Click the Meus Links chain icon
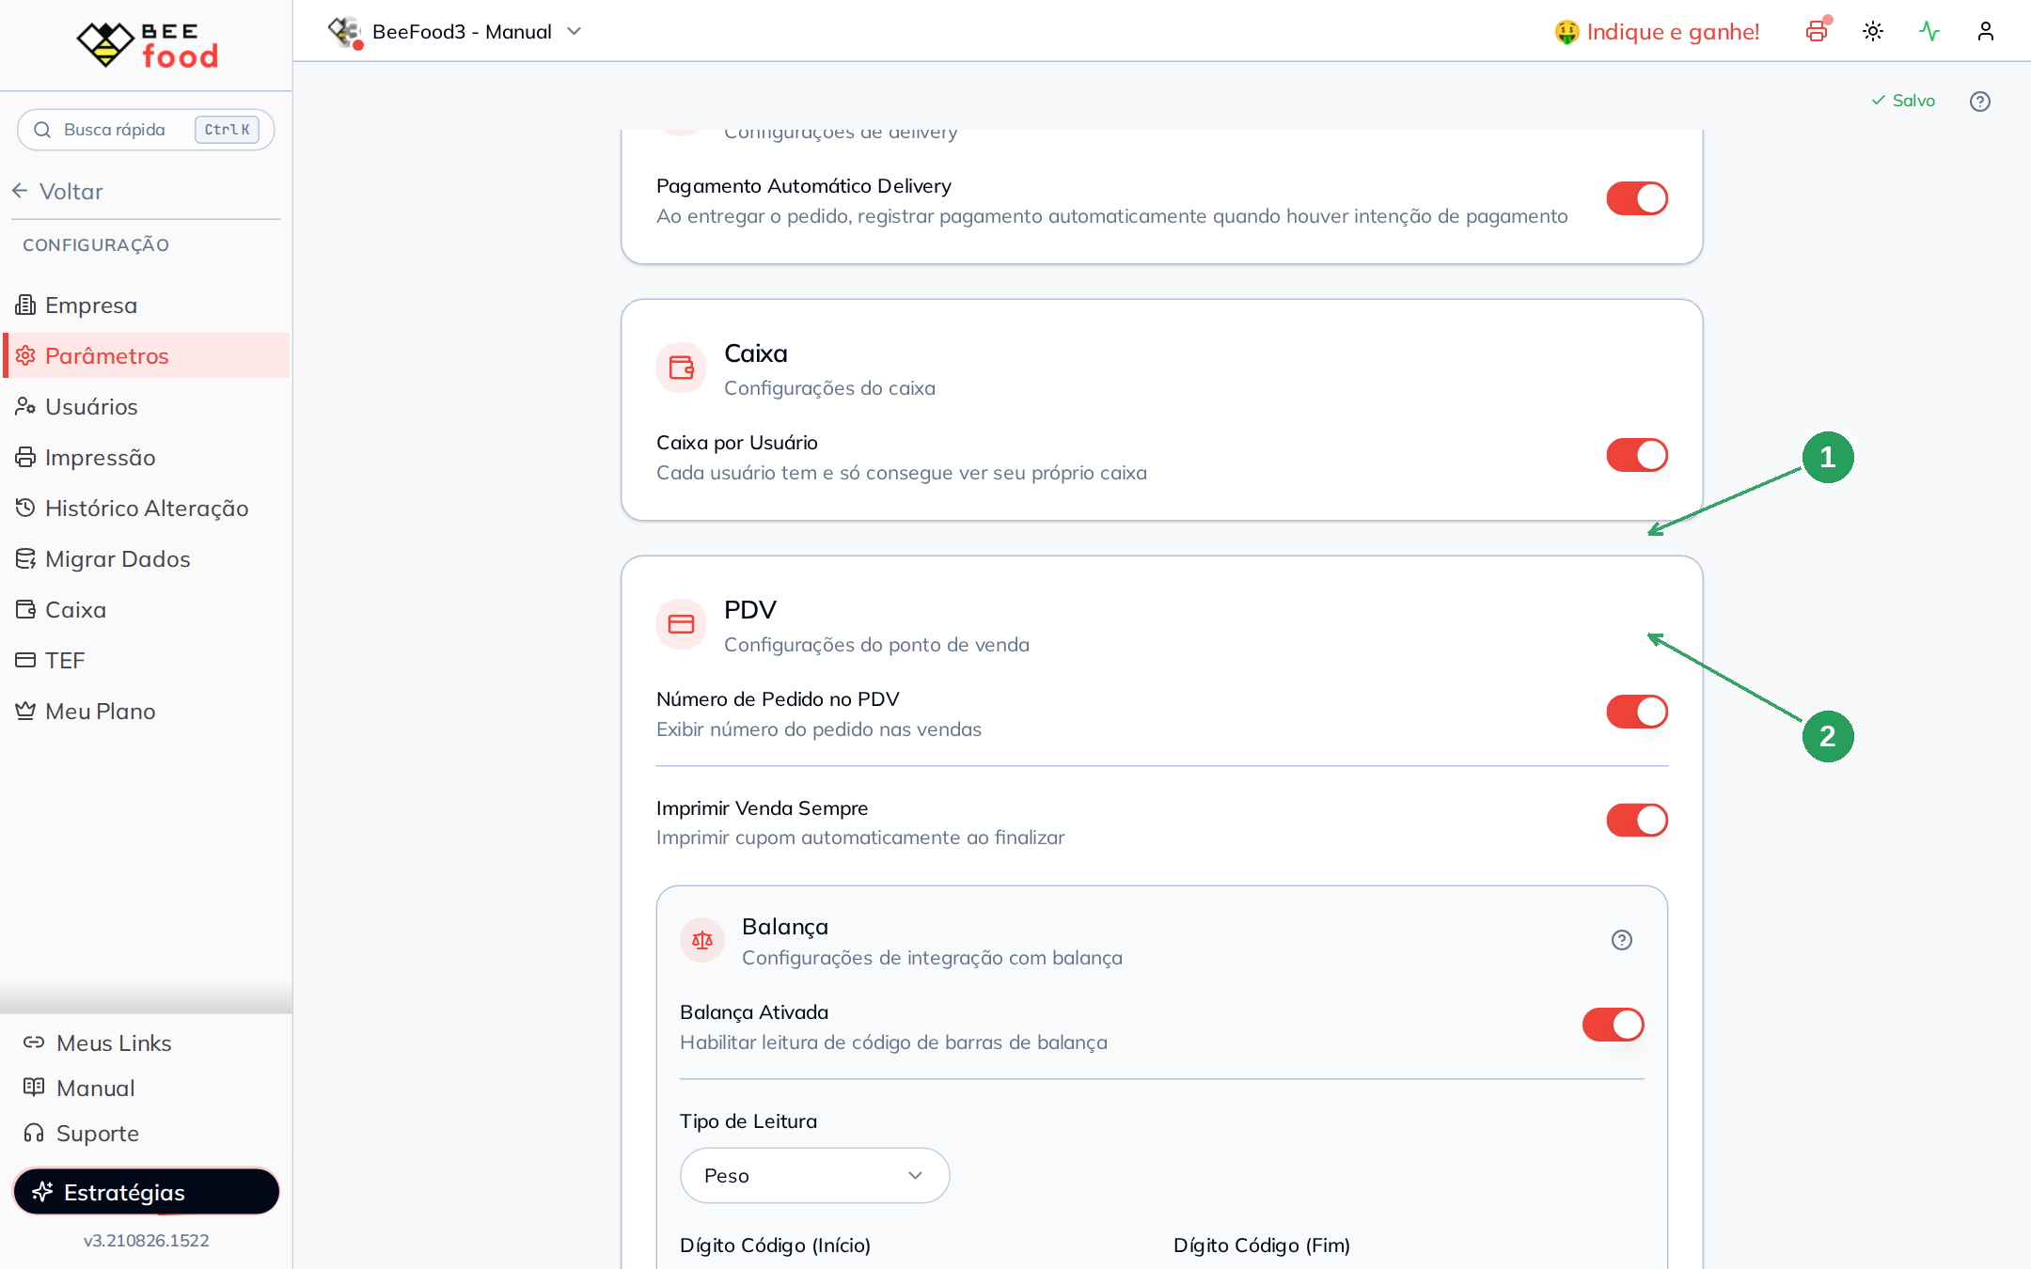This screenshot has height=1269, width=2031. click(x=34, y=1042)
